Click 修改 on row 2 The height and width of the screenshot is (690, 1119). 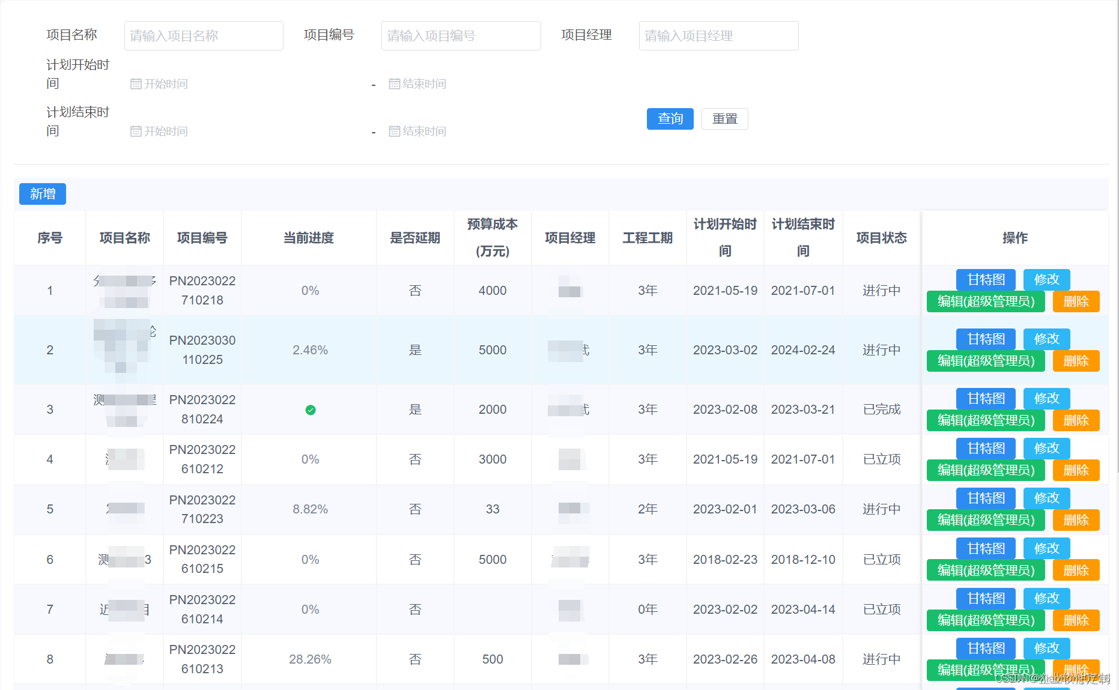[x=1046, y=339]
